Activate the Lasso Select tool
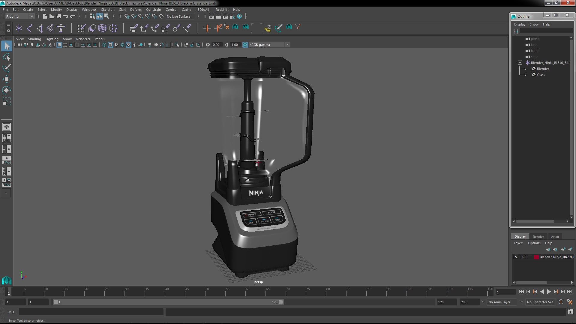Screen dimensions: 576x324 7,57
